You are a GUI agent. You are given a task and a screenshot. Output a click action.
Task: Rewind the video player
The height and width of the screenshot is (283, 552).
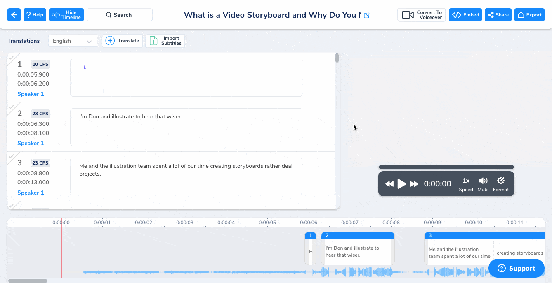[389, 184]
